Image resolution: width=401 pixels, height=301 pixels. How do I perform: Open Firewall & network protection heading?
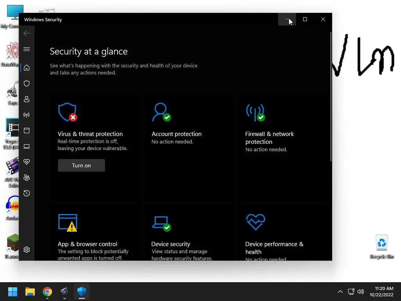click(x=269, y=138)
